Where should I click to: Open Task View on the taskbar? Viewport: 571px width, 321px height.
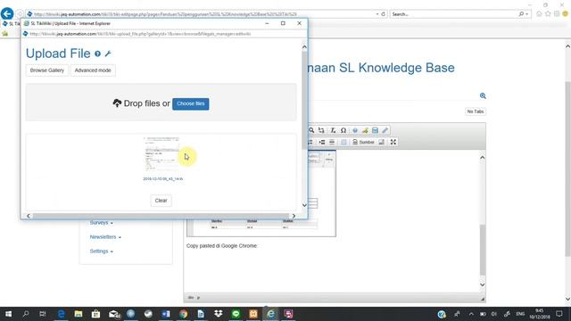point(43,314)
